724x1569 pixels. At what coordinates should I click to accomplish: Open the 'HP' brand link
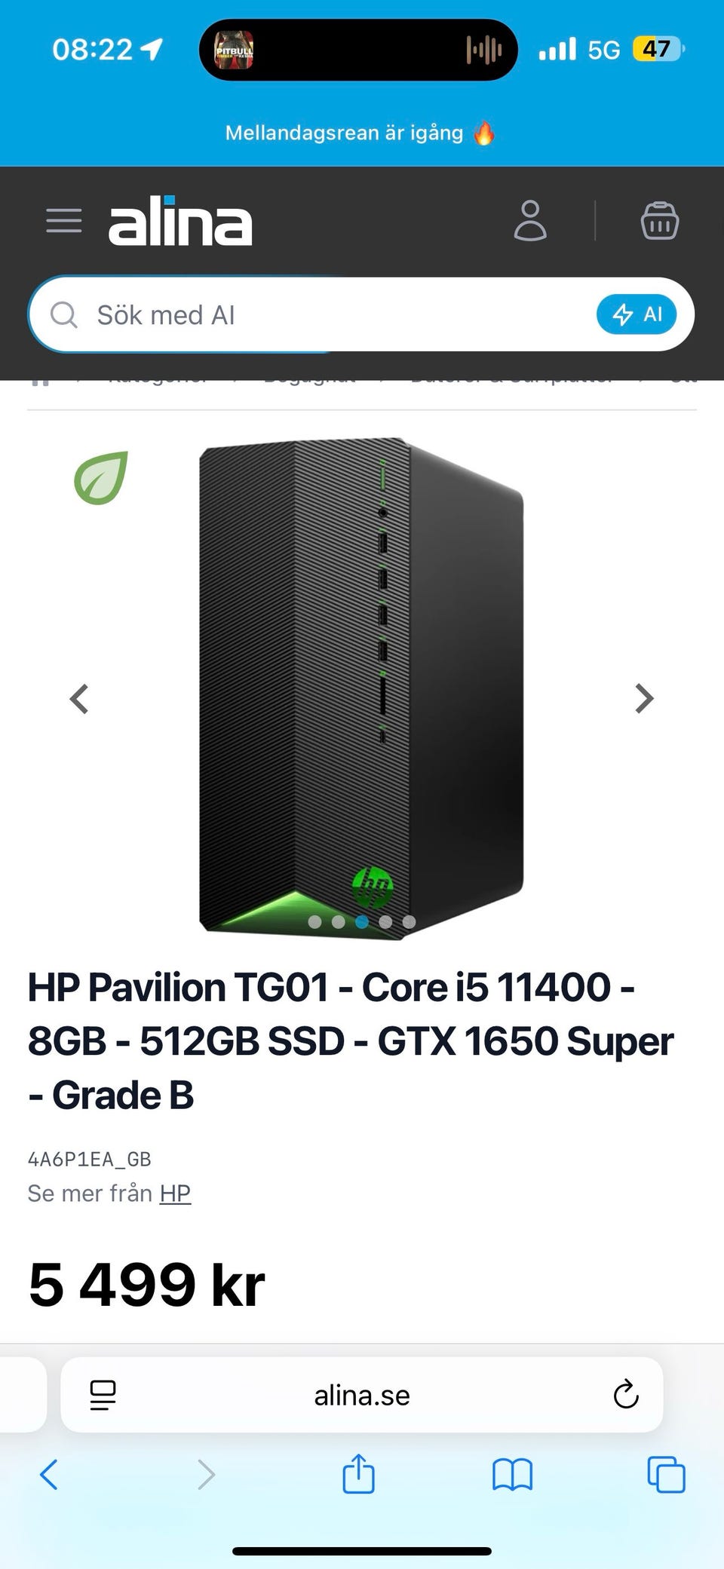point(175,1194)
